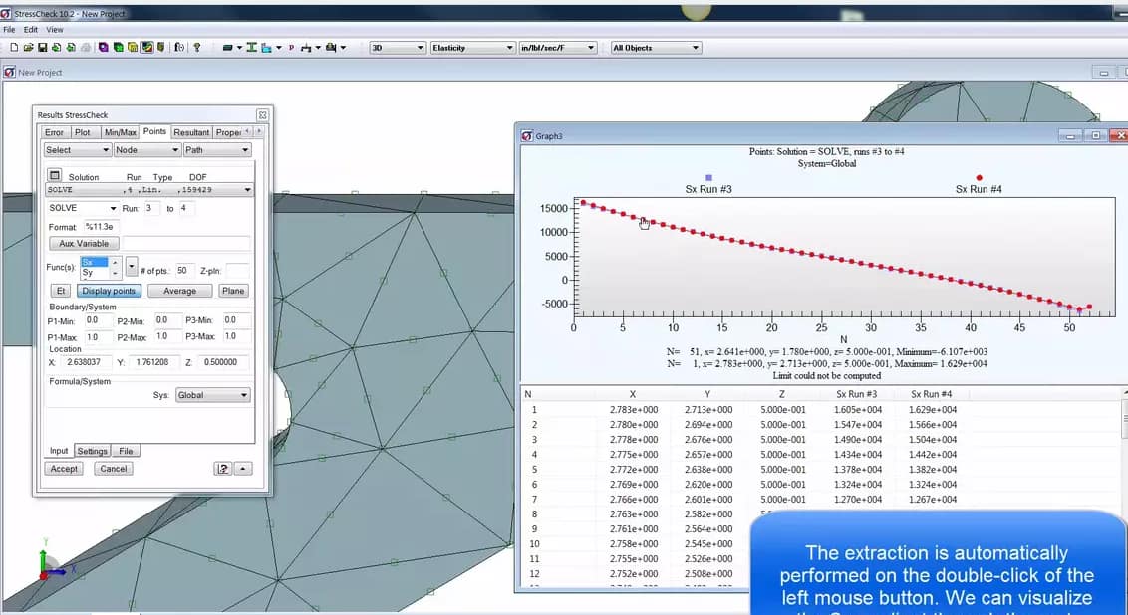Open a project with the folder toolbar icon
The image size is (1128, 615).
29,47
